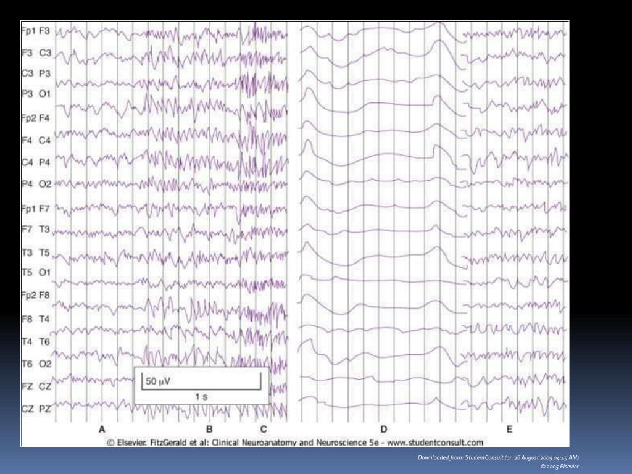Click the www.studentconsult.com link in the credit
Viewport: 632px width, 474px height.
pyautogui.click(x=435, y=443)
